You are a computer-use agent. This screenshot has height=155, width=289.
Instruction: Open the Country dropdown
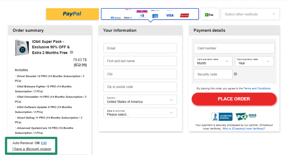[140, 100]
